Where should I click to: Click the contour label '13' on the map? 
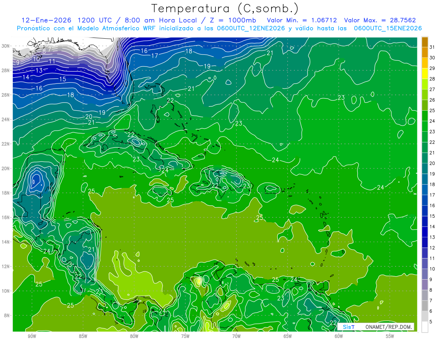pos(39,70)
